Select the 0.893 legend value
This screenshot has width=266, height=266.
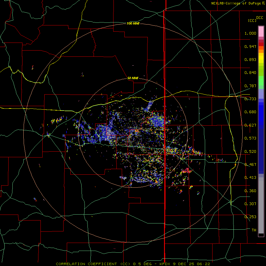(x=250, y=59)
